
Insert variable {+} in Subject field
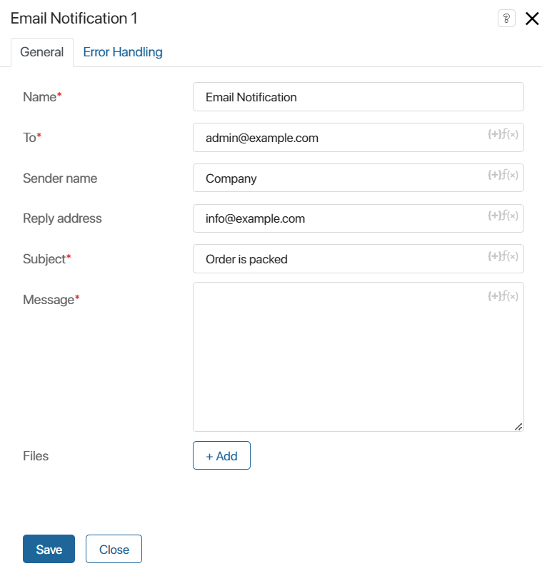pos(493,256)
